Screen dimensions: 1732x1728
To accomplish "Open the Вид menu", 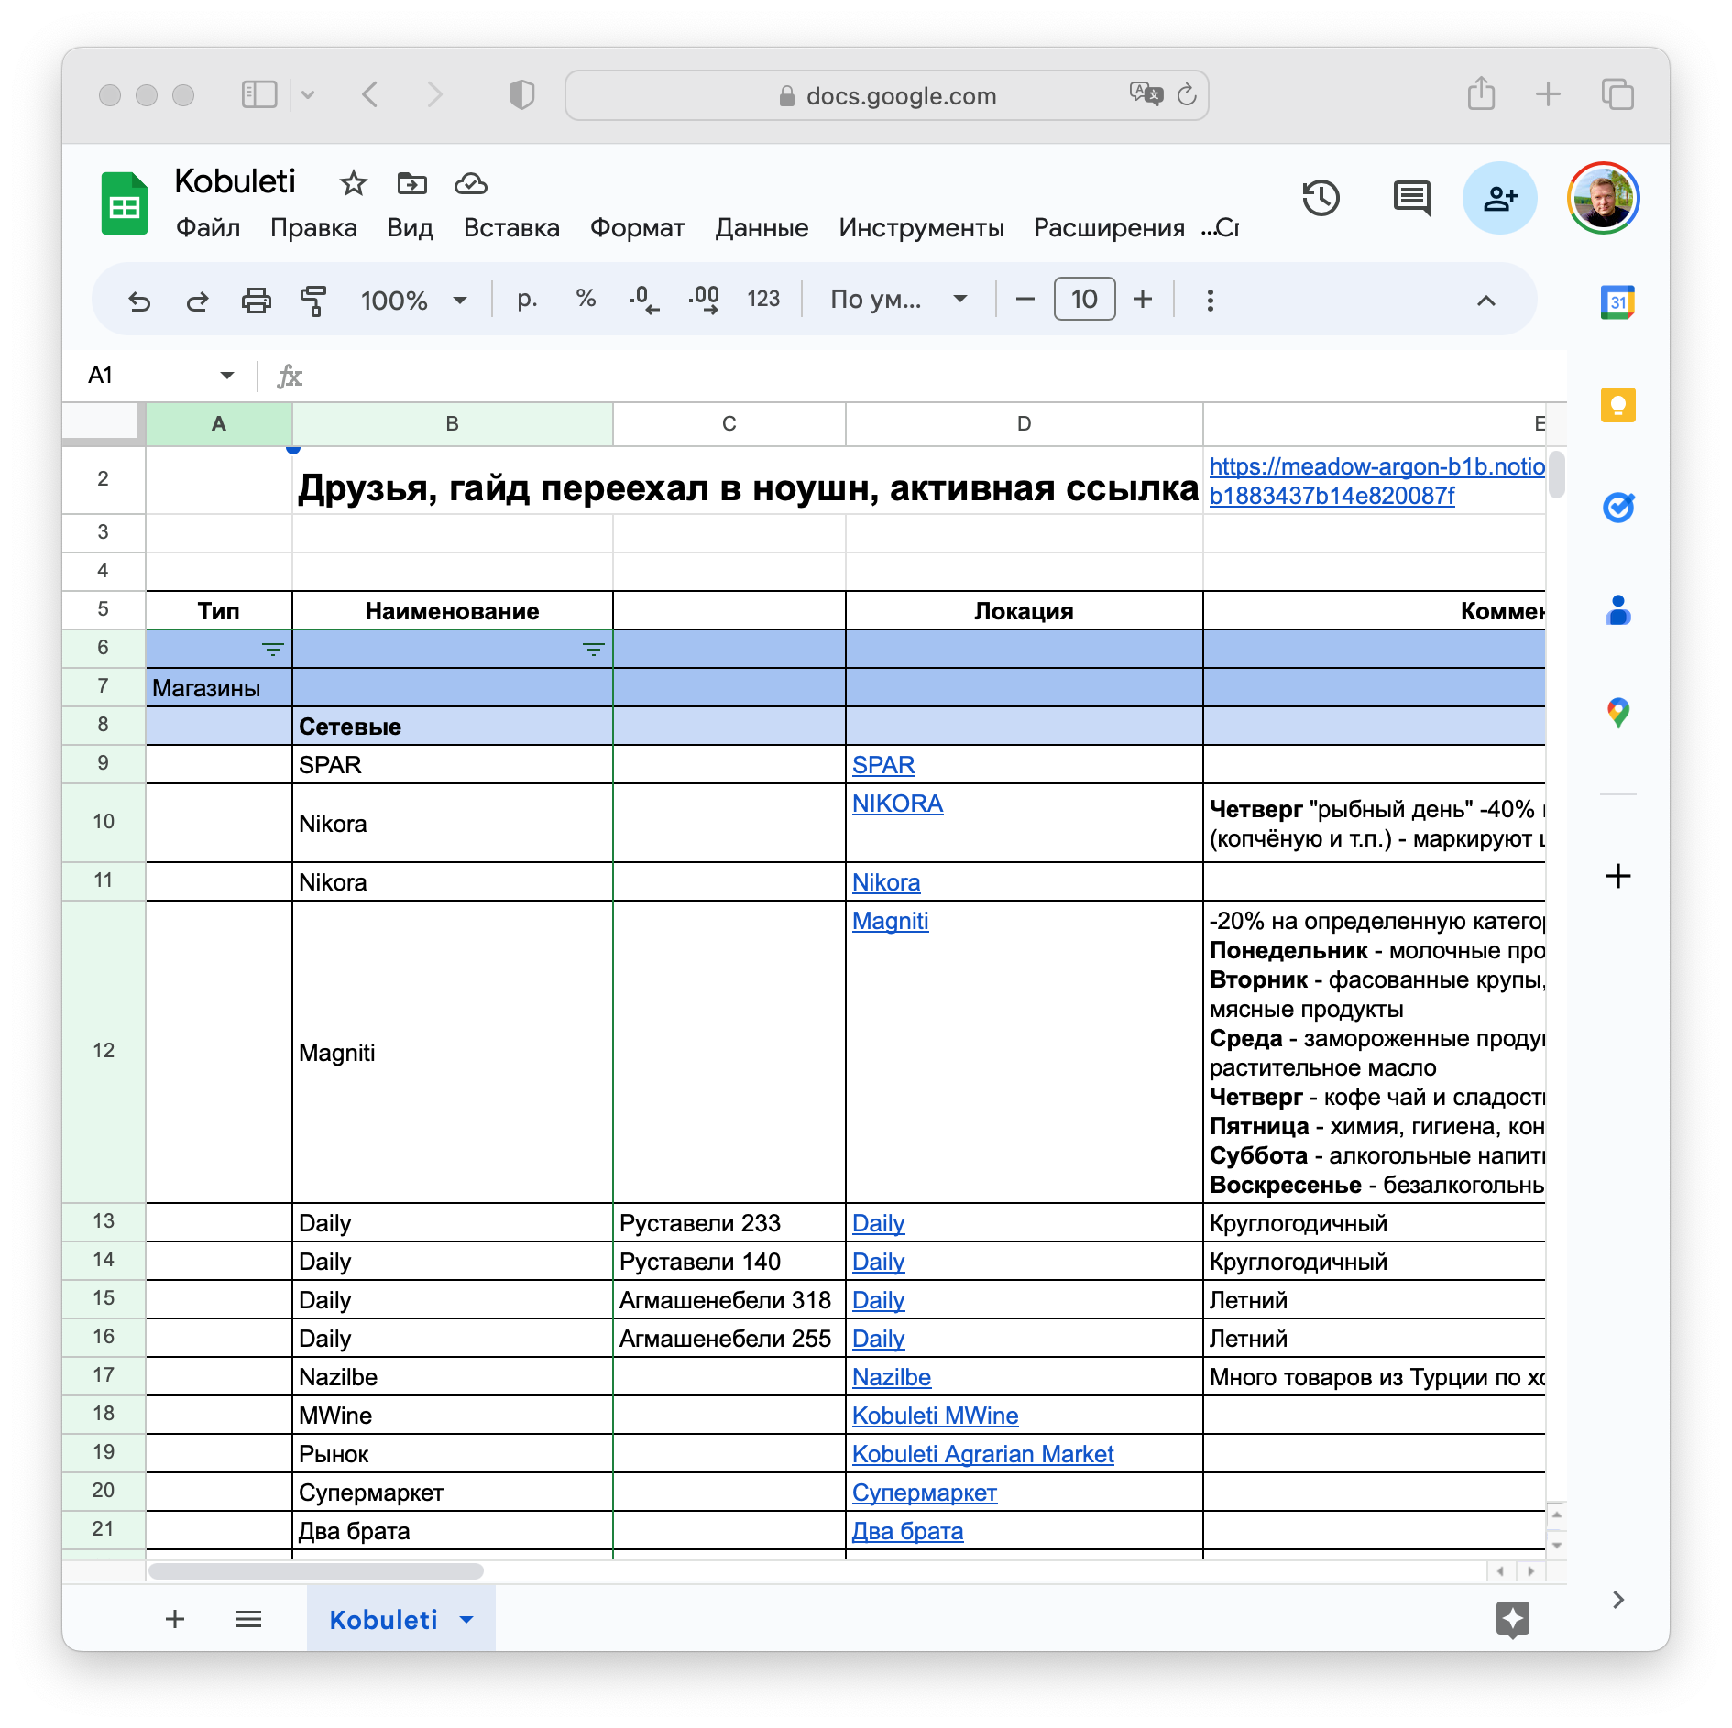I will (x=410, y=227).
